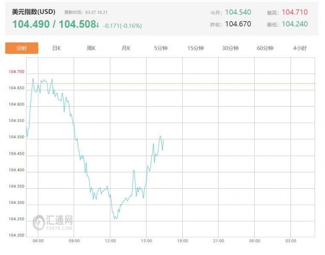Click the 今开 value 104.540

coord(237,12)
